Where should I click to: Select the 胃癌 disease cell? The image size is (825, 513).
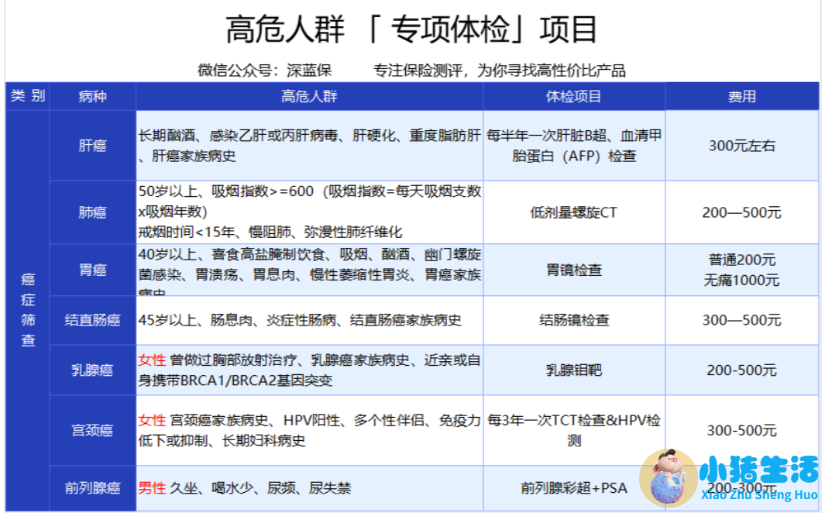tap(93, 270)
